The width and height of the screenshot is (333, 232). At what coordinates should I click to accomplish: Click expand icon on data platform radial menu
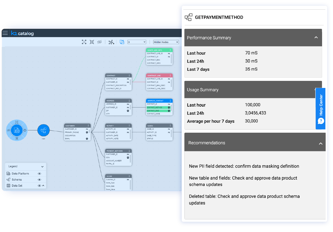pos(17,122)
